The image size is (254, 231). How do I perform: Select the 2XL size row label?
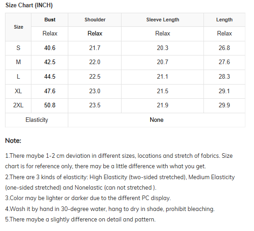[18, 105]
